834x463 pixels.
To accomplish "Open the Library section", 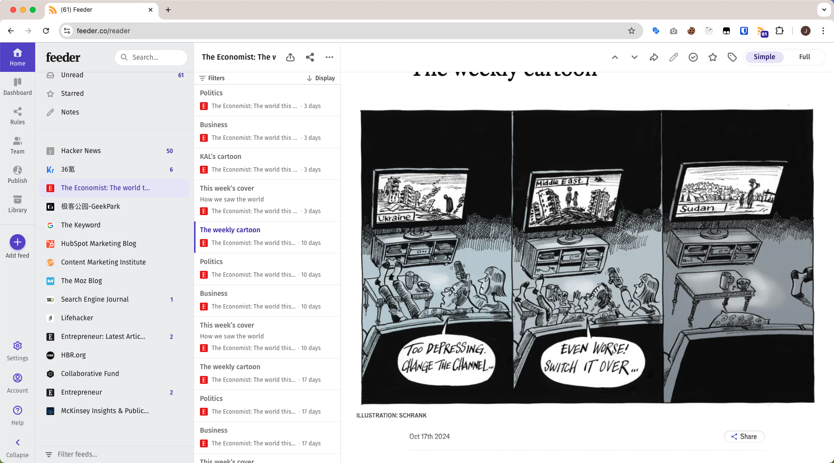I will pos(18,204).
